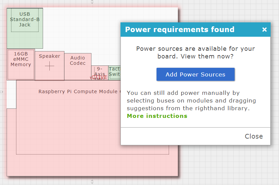The width and height of the screenshot is (279, 185).
Task: Click the board's bottom edge resize handle
Action: 92,182
